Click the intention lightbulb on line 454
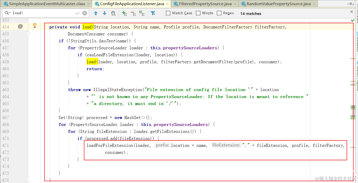 [x=35, y=26]
